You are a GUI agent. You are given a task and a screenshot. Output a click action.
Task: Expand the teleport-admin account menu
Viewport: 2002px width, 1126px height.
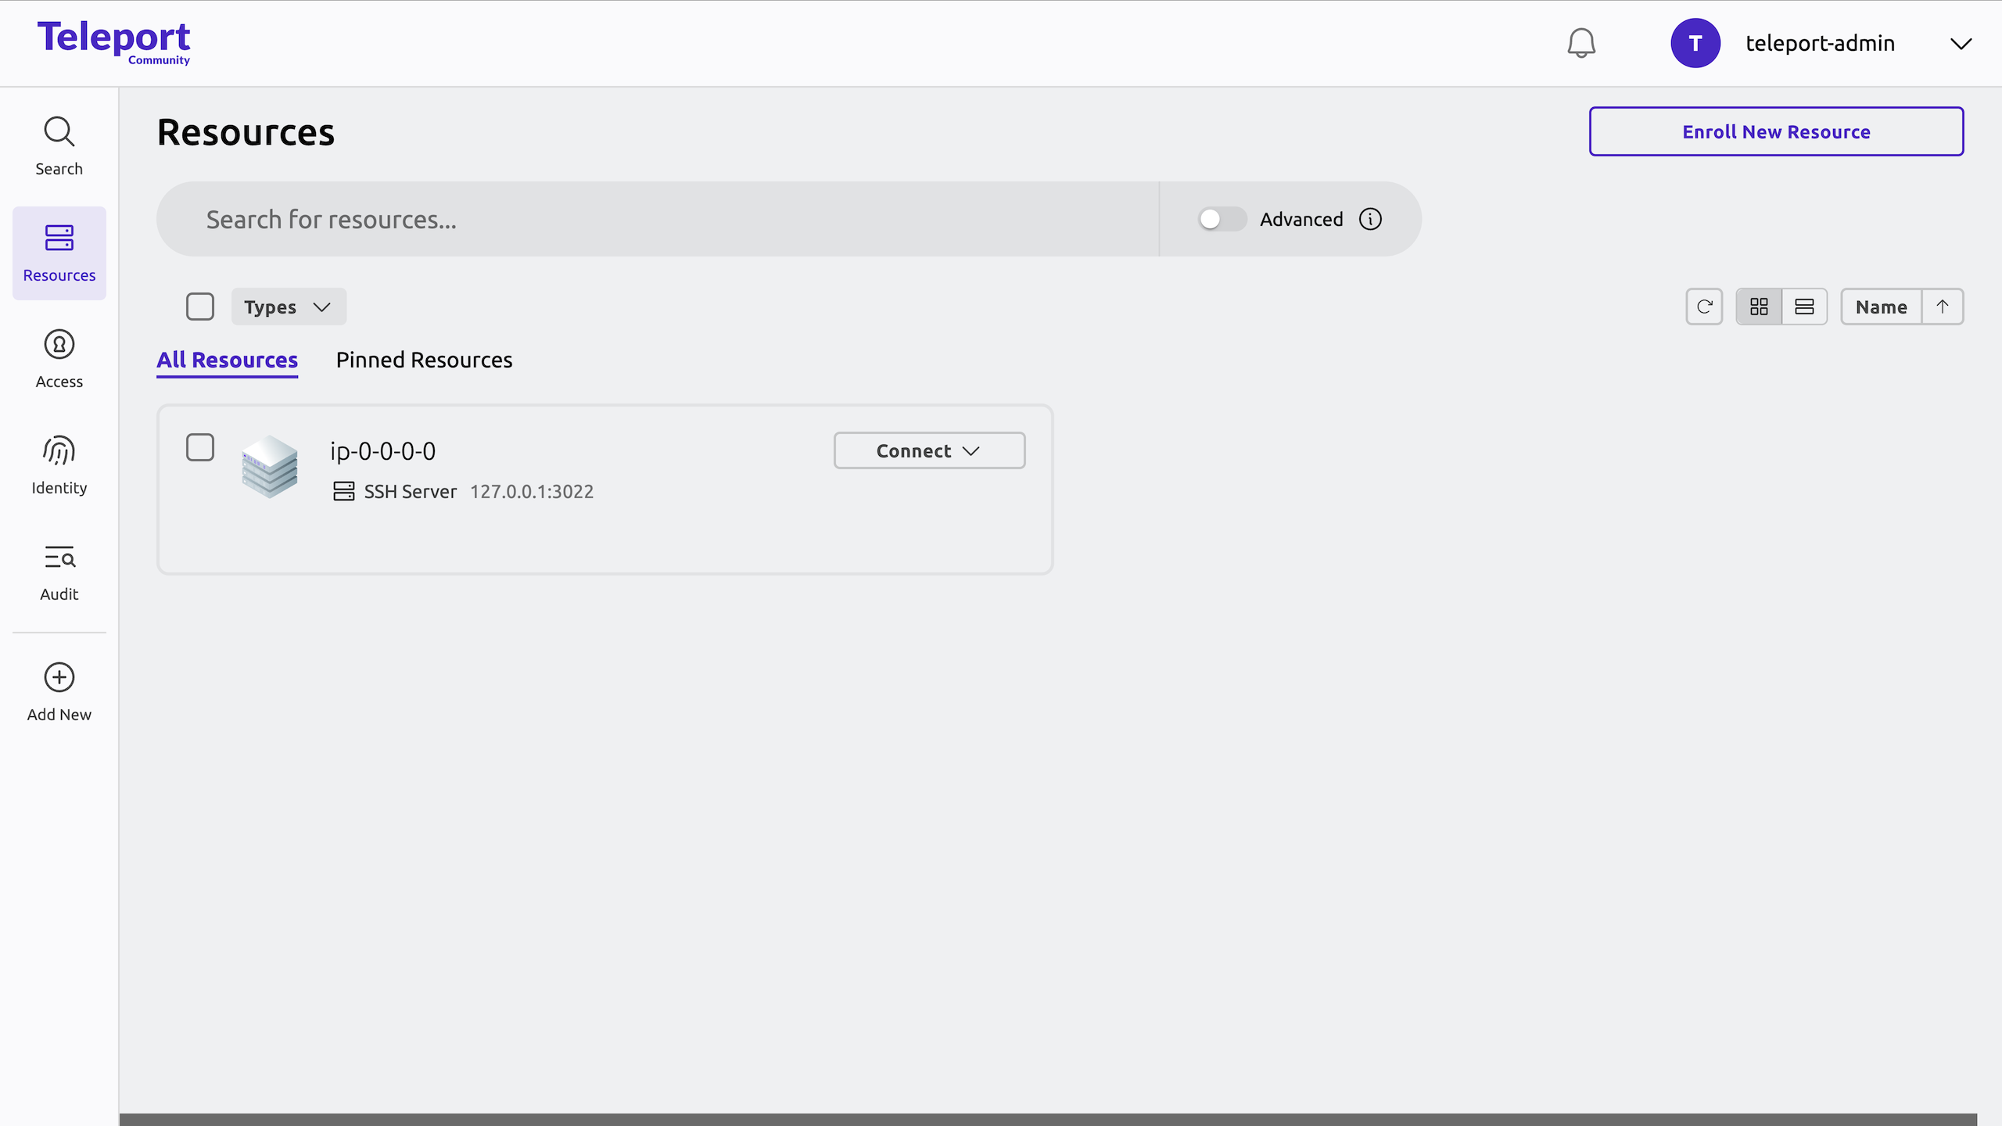pyautogui.click(x=1961, y=43)
